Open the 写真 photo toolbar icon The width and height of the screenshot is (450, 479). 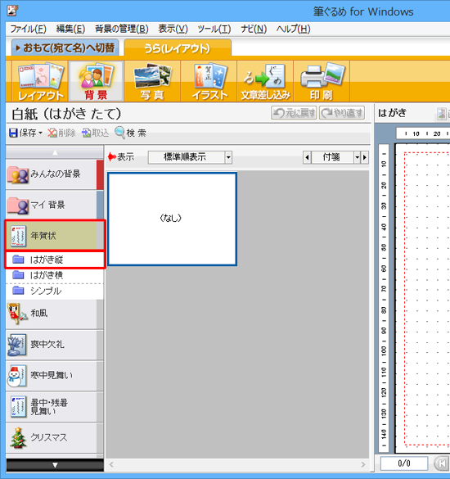pyautogui.click(x=152, y=81)
